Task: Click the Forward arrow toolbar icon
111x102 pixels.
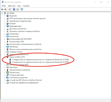Action: pyautogui.click(x=5, y=9)
